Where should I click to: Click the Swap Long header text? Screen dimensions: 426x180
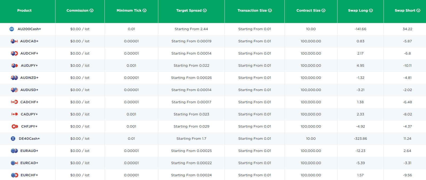coord(358,11)
